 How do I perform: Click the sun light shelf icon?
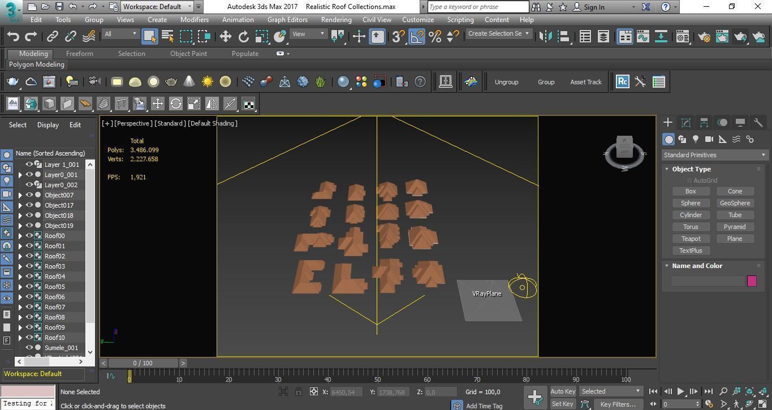tap(208, 81)
